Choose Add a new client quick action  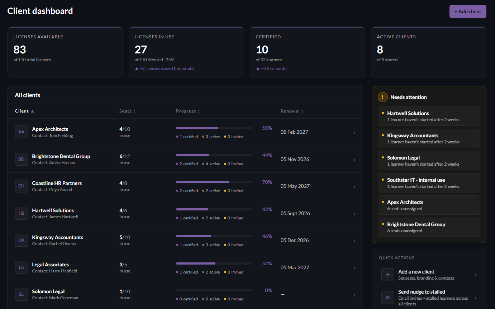[429, 275]
